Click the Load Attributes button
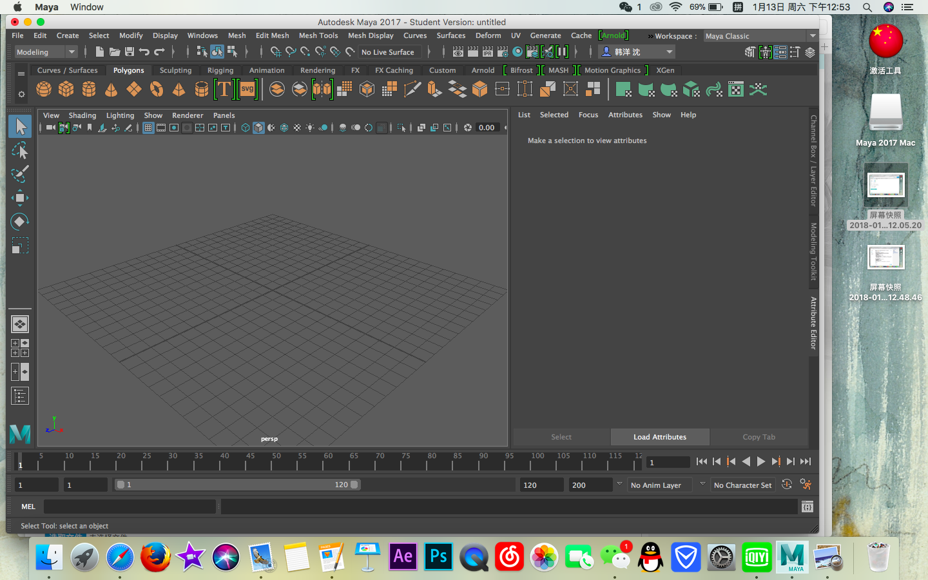 (660, 437)
